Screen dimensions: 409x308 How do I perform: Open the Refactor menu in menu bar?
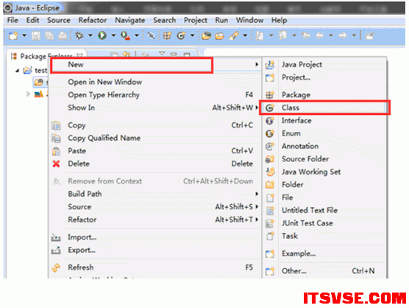(x=93, y=20)
